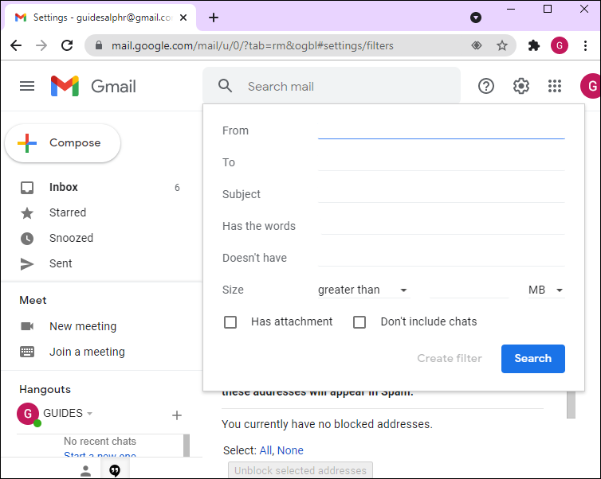
Task: Click the From input field
Action: click(441, 130)
